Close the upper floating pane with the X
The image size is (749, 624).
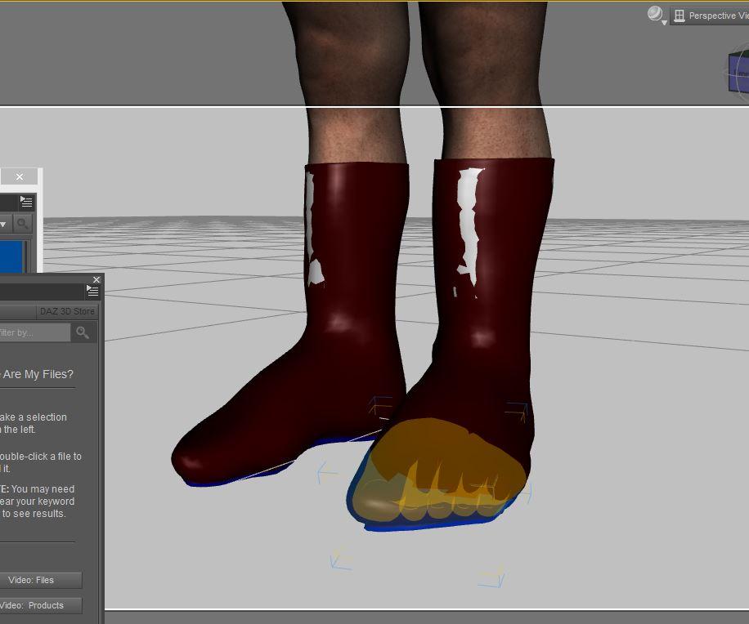click(20, 177)
